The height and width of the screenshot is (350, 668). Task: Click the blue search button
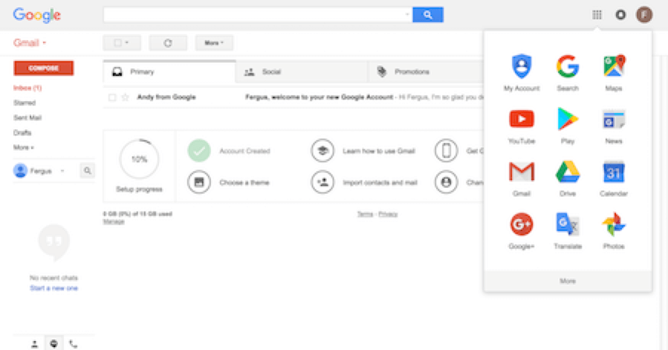pos(428,15)
